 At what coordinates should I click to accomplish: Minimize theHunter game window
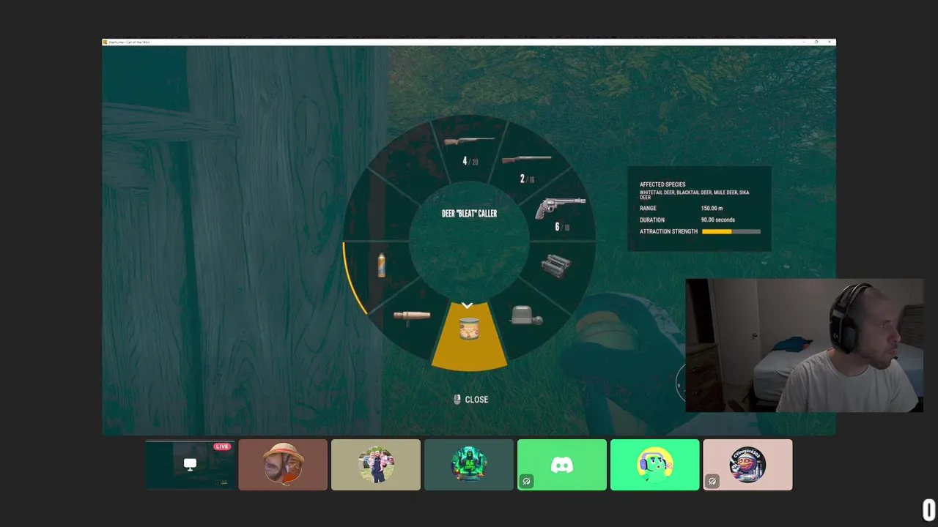tap(802, 42)
